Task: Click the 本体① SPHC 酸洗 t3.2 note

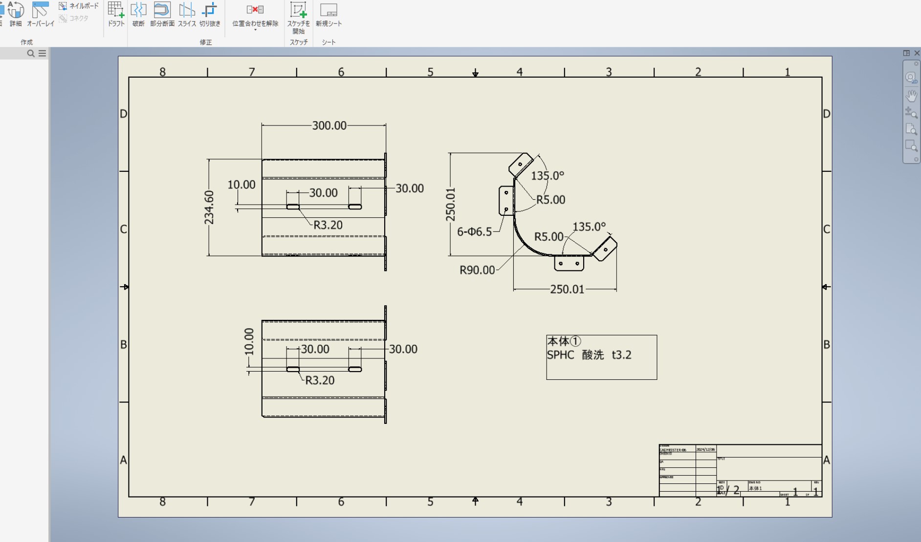Action: coord(602,357)
